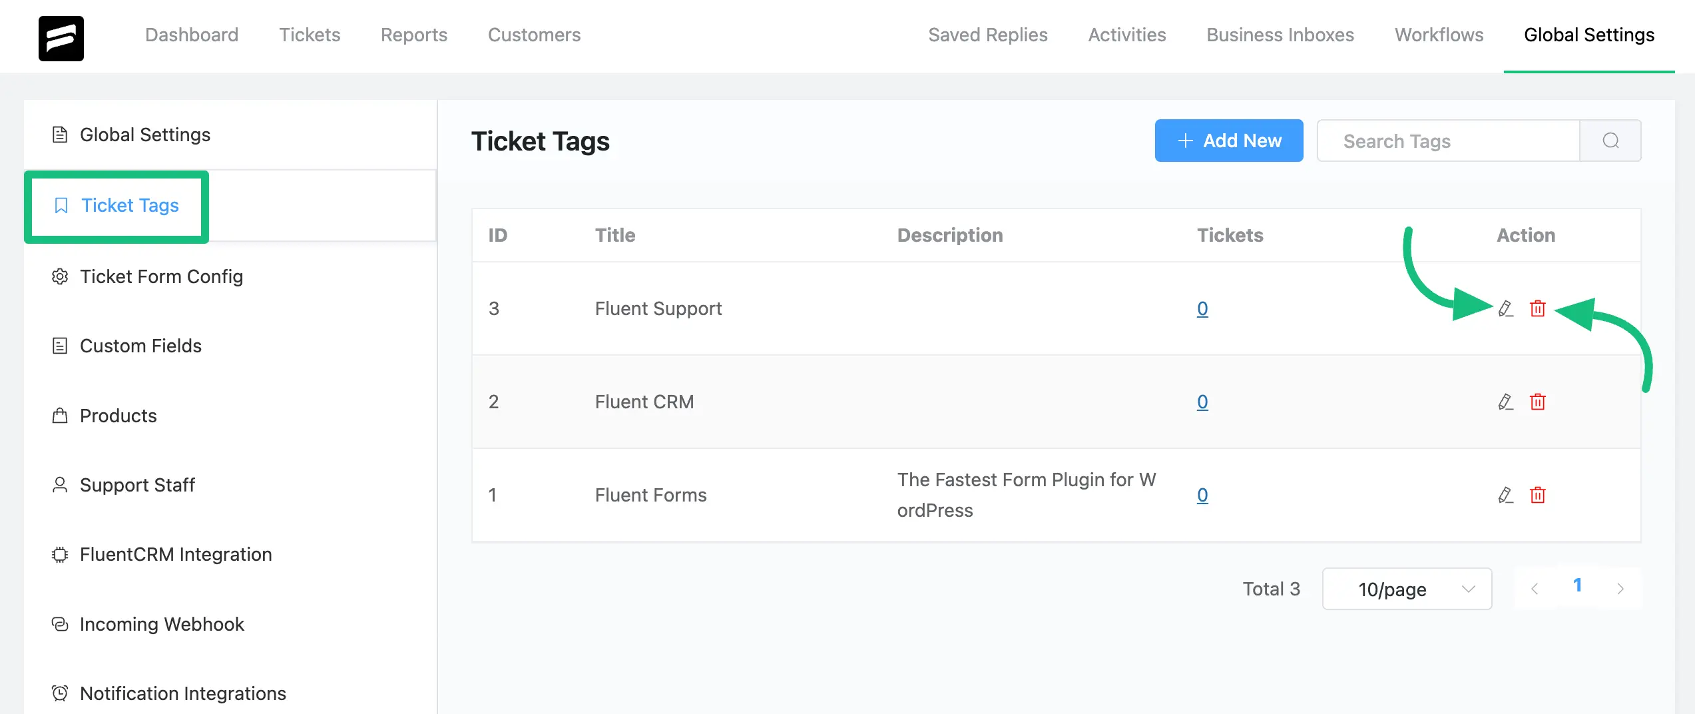Click the 'Ticket Tags' page heading

[x=541, y=141]
